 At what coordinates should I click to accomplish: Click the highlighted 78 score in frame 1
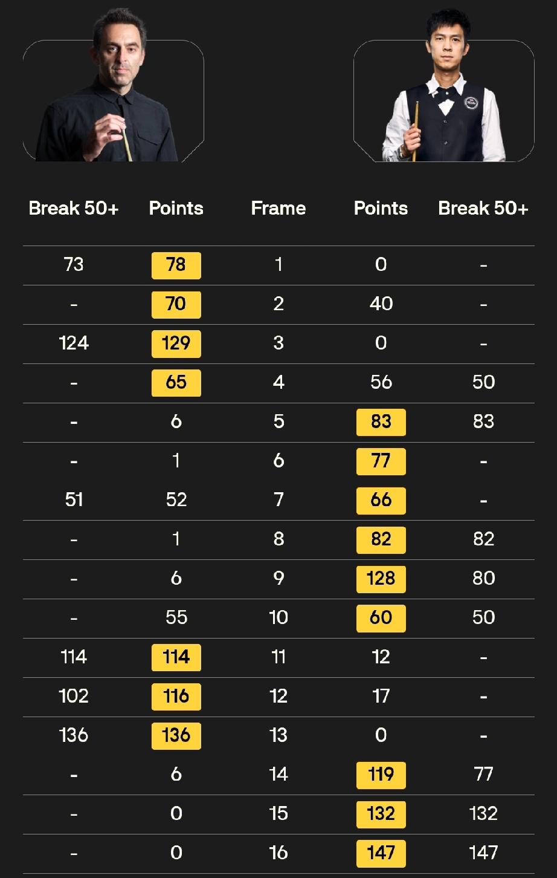pos(176,265)
